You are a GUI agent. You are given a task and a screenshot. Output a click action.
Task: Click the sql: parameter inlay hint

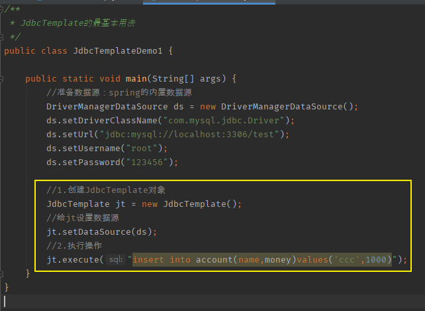click(x=116, y=260)
